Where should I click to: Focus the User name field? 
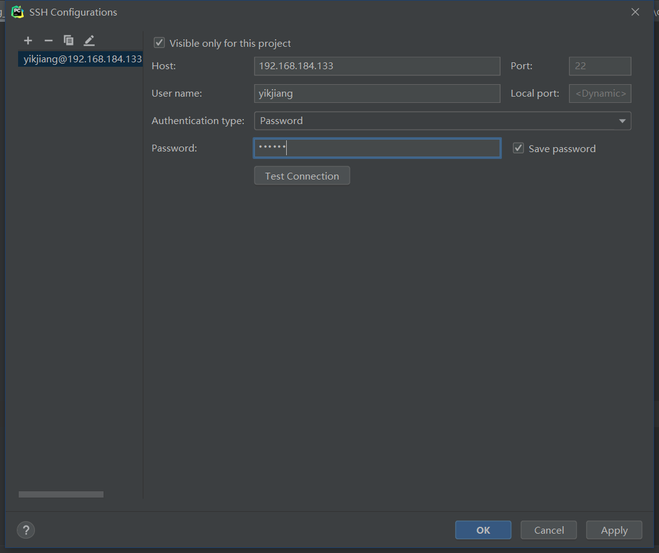point(377,94)
